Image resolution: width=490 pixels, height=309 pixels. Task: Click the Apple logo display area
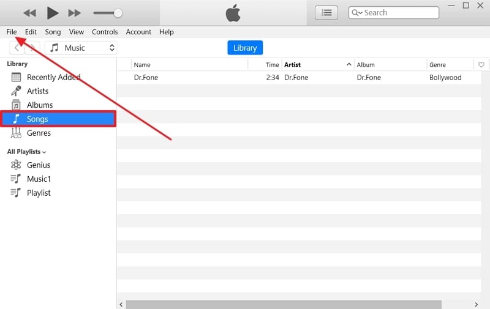pos(233,13)
